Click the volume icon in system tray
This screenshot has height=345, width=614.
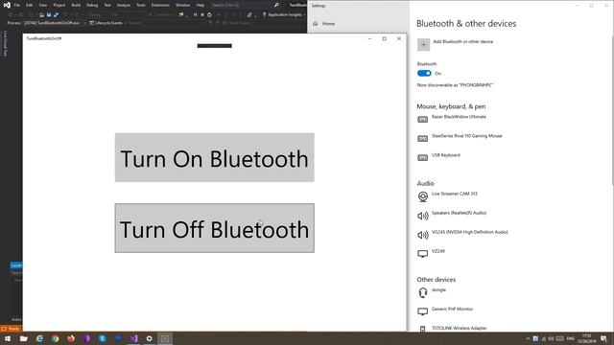coord(551,338)
